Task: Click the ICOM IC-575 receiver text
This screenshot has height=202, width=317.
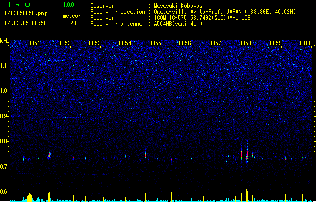Action: pyautogui.click(x=202, y=18)
